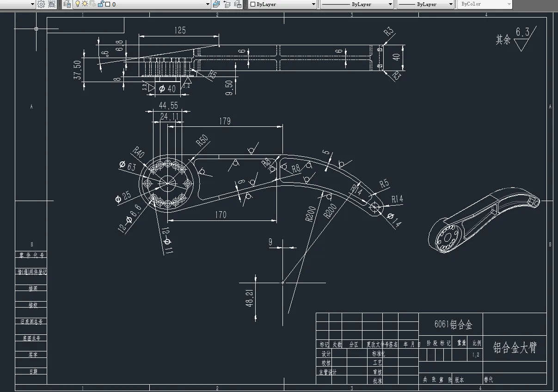Open the ByLayer linetype dropdown
Viewport: 558px width, 392px height.
click(x=391, y=4)
